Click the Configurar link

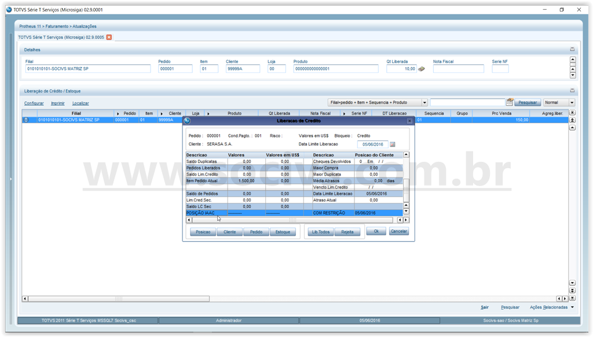click(x=34, y=103)
